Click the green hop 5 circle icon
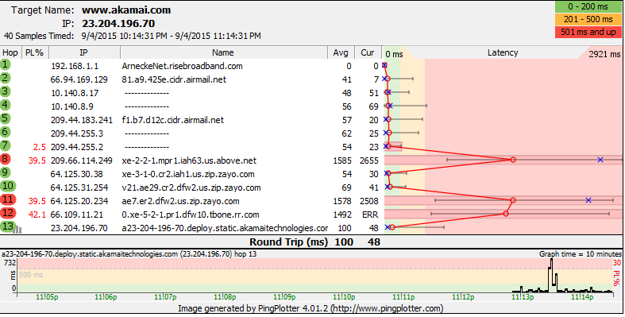Viewport: 625px width, 317px height. coord(6,119)
